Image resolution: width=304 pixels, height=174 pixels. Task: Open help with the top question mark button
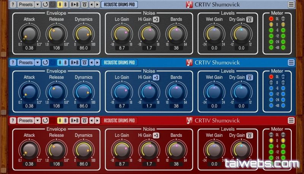coord(13,5)
